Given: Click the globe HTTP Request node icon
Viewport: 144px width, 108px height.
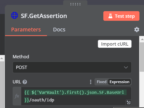Looking at the screenshot, I should point(14,15).
